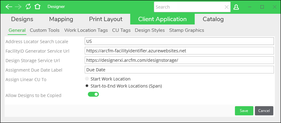The image size is (281, 123).
Task: Open the Work Location Tags sub-tab
Action: 86,30
